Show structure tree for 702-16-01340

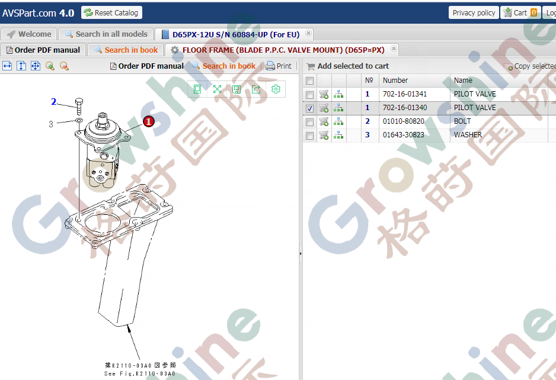[338, 108]
